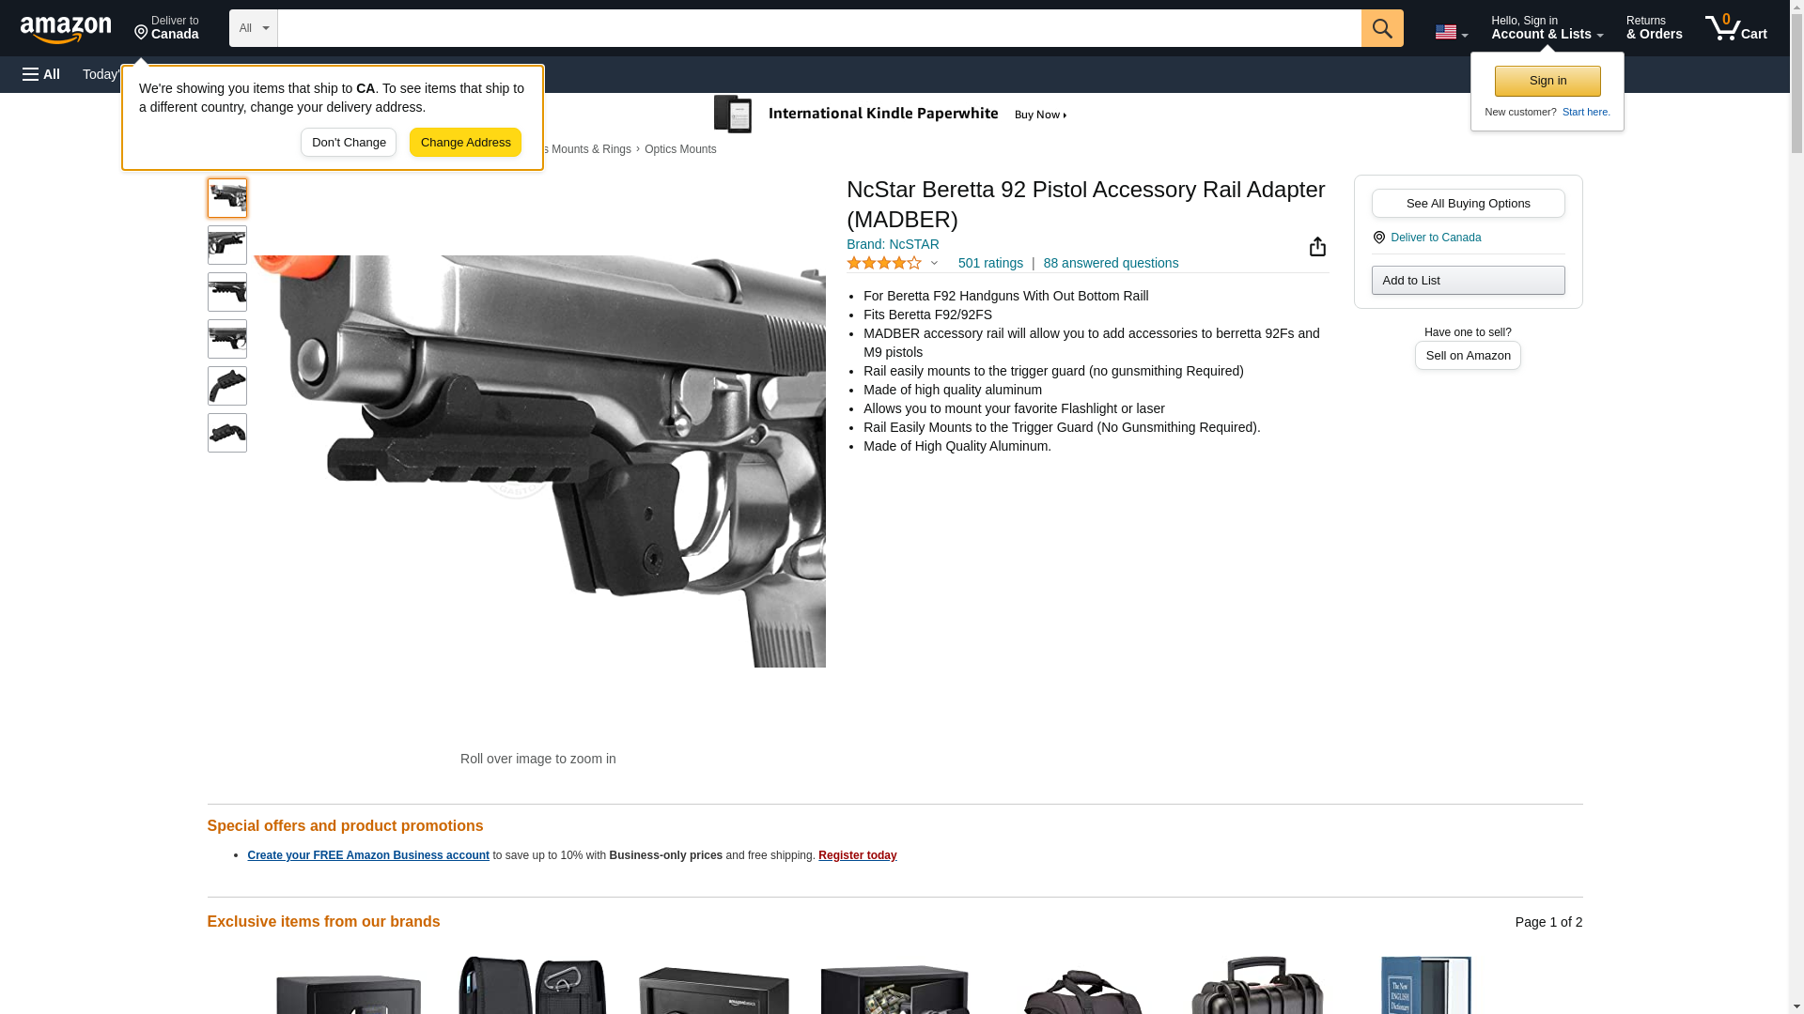The width and height of the screenshot is (1804, 1014).
Task: Expand the All search category dropdown
Action: pos(253,28)
